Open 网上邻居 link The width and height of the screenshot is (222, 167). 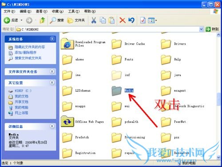click(21, 113)
